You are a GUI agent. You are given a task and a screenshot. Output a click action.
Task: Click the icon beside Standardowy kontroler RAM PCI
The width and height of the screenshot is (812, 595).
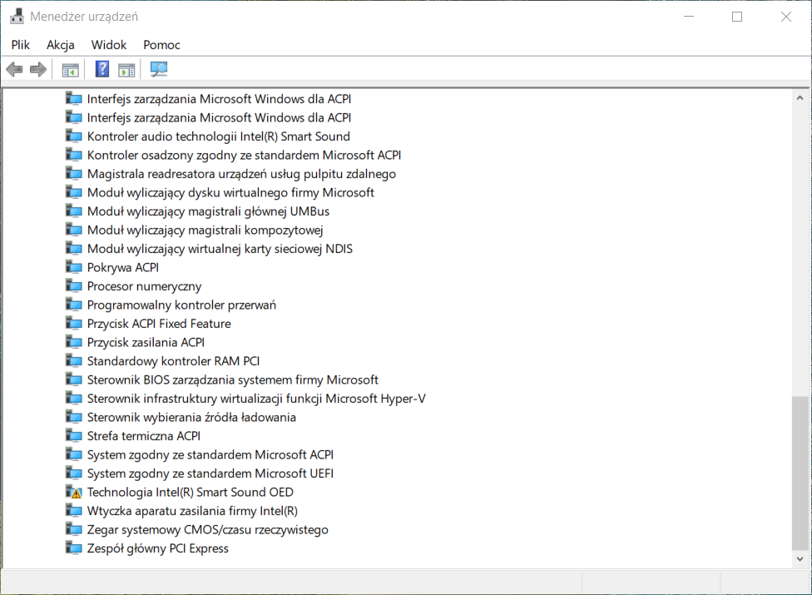pos(73,361)
